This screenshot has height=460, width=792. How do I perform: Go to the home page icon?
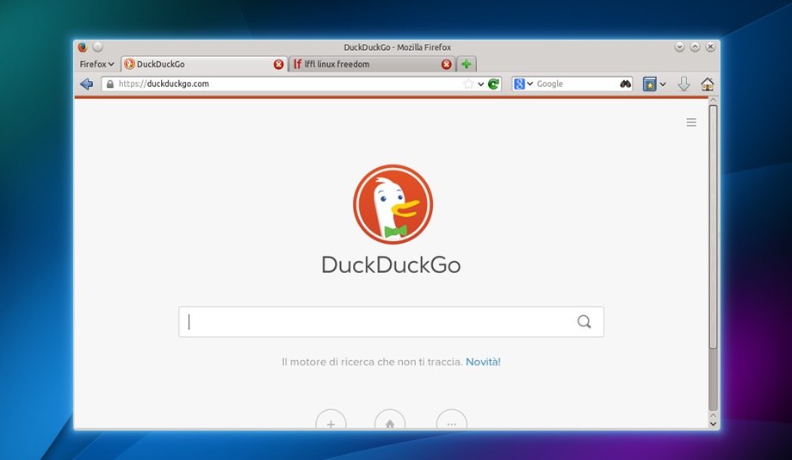[x=708, y=84]
